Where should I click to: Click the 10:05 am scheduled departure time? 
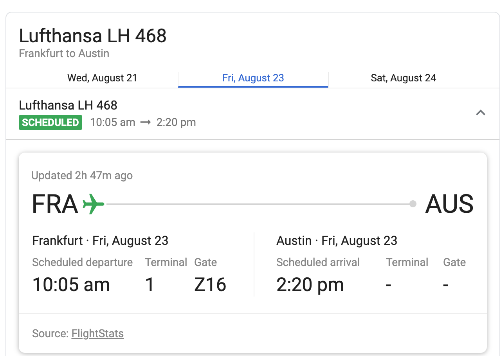(x=71, y=284)
